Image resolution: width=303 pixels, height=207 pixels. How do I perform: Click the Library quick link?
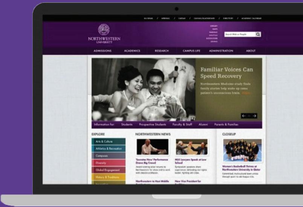click(214, 26)
